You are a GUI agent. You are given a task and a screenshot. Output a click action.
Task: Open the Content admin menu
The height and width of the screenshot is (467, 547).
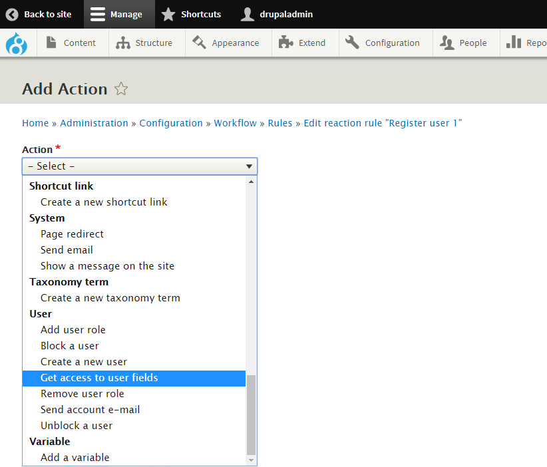tap(71, 43)
